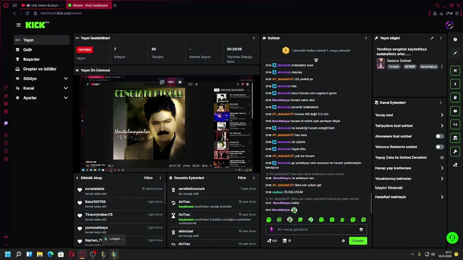Screen dimensions: 463x260
Task: Open the Filtre in Etkinlik Akışı
Action: tap(148, 178)
